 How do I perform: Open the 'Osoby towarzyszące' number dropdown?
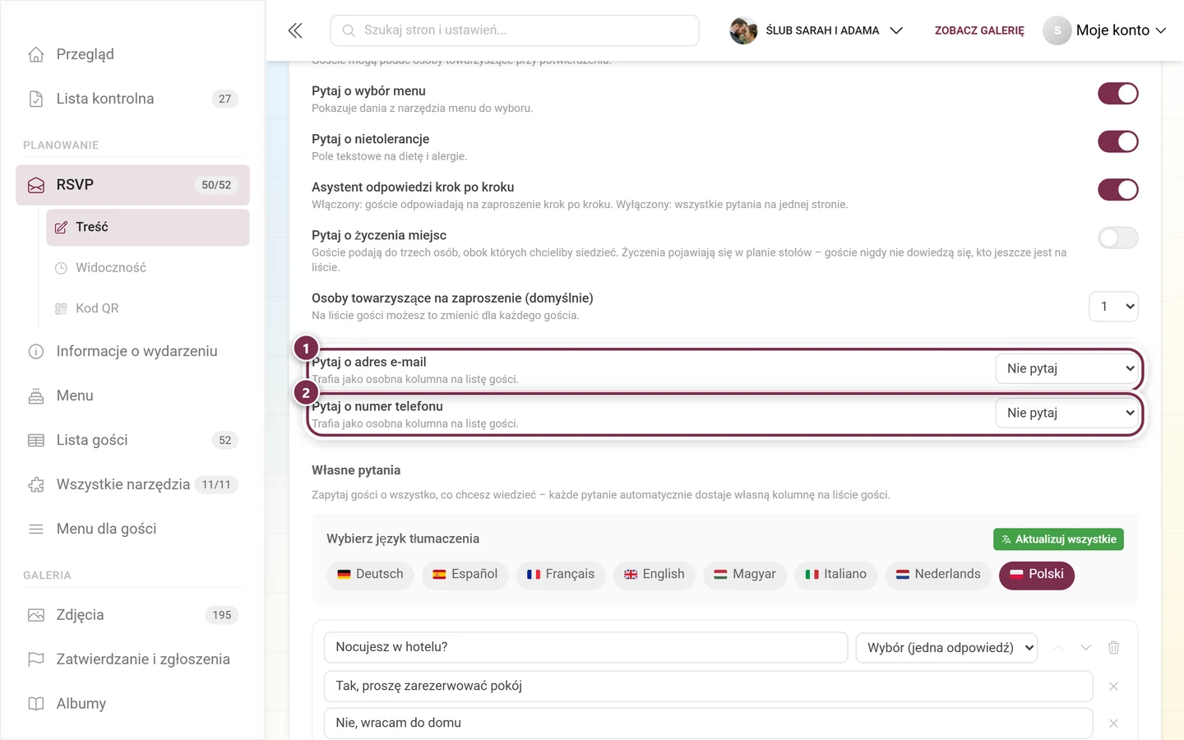[x=1113, y=307]
